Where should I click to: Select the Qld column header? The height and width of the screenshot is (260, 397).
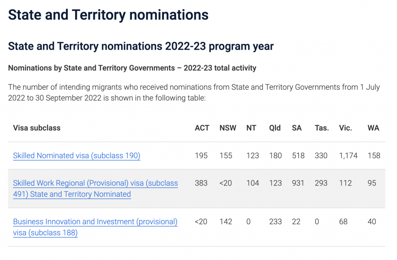tap(275, 128)
